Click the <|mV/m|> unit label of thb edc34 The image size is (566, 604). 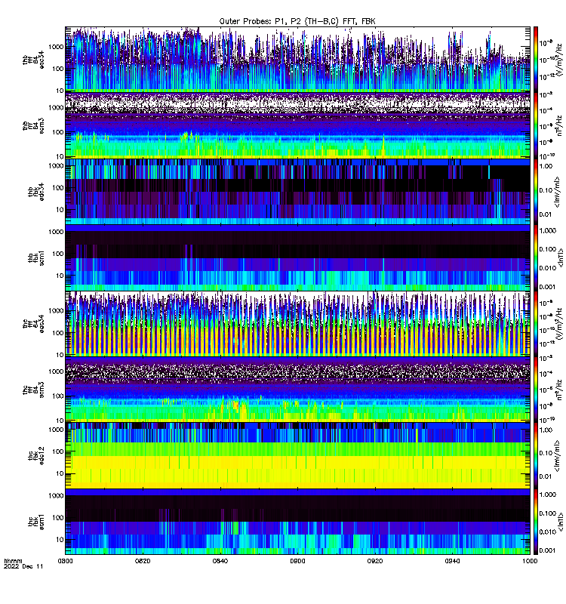coord(558,192)
